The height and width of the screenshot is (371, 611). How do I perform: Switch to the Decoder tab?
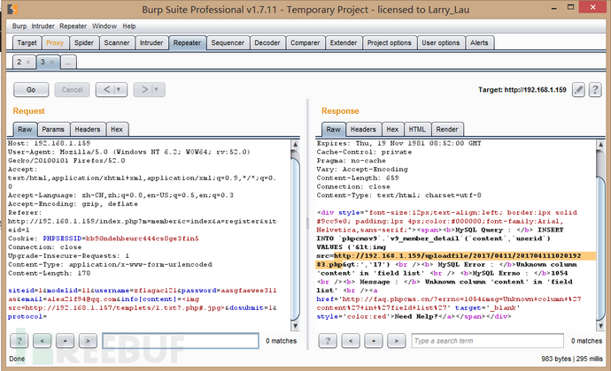point(267,42)
